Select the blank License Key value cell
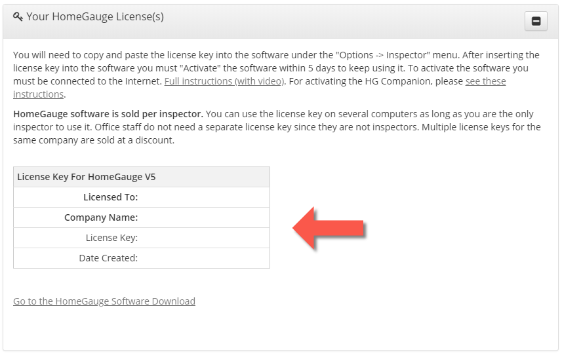The width and height of the screenshot is (562, 355). pyautogui.click(x=203, y=238)
